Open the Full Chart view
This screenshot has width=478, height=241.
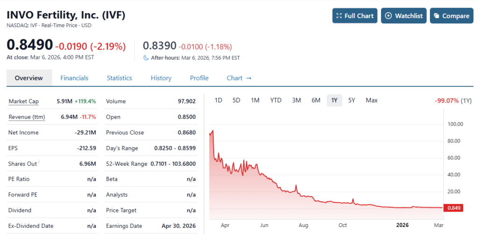coord(355,16)
